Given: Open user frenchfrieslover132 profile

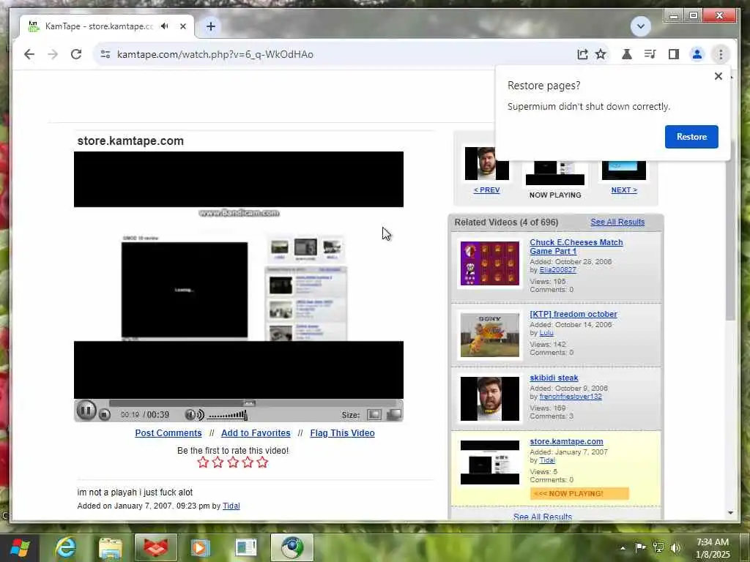Looking at the screenshot, I should click(571, 397).
